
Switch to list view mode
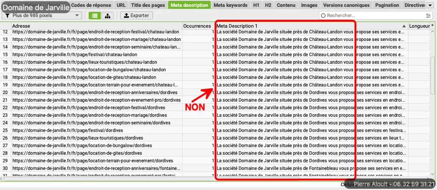coord(94,15)
